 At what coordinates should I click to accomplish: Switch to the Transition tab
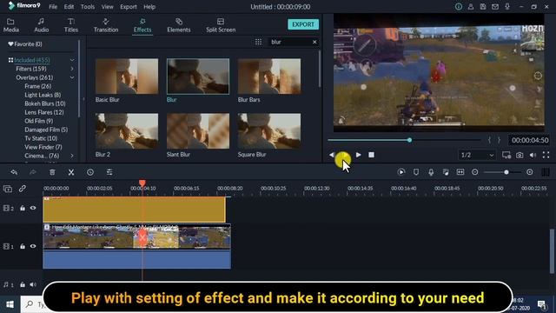coord(106,25)
